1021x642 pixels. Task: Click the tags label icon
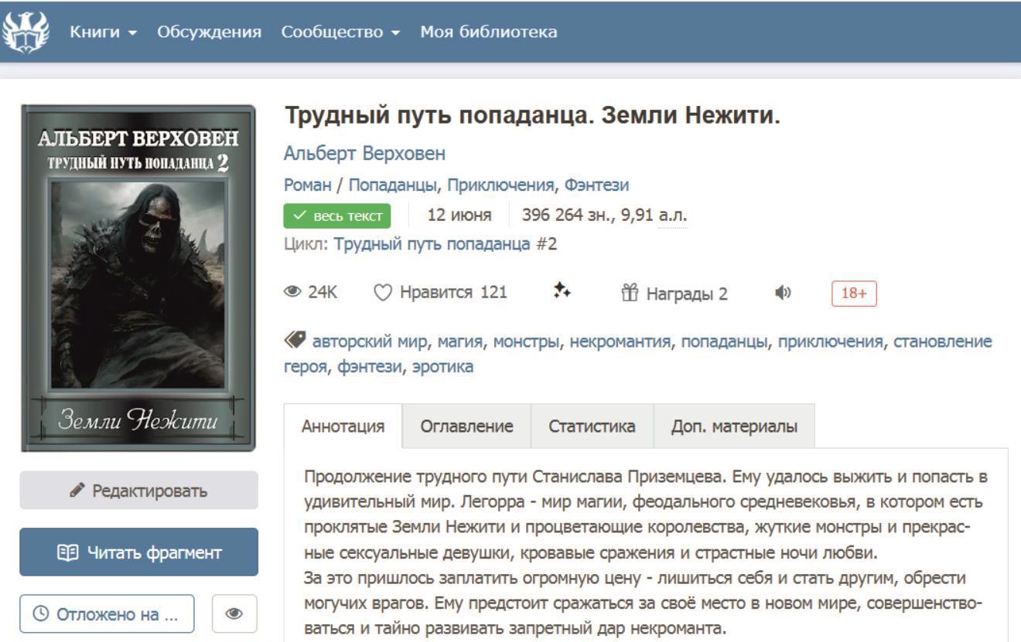(x=295, y=341)
